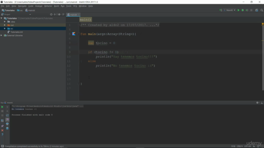Click the closing fold marker on line 16
This screenshot has width=264, height=148.
[79, 84]
